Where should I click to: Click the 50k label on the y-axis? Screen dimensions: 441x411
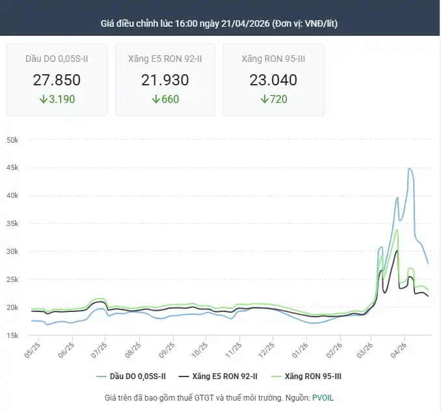click(15, 140)
